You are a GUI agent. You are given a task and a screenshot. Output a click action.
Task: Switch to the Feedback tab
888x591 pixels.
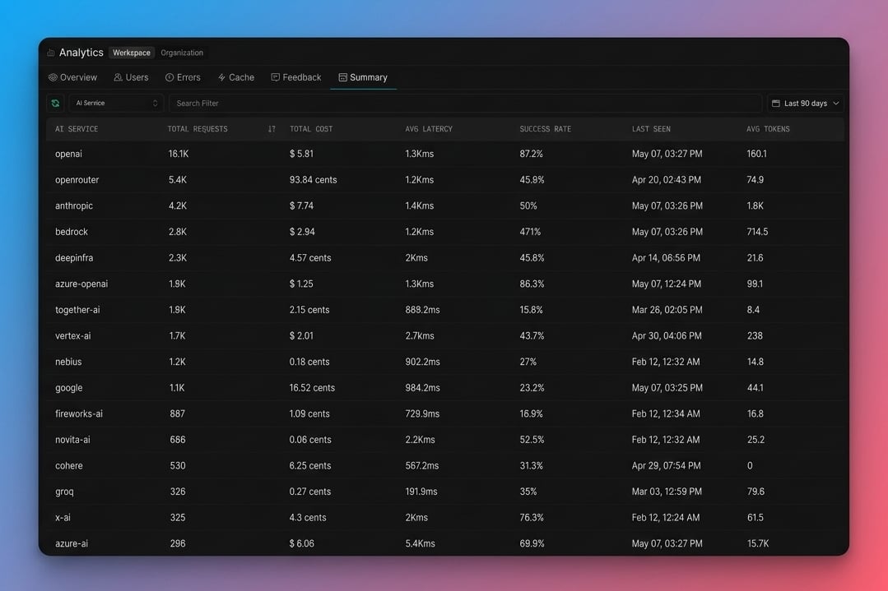tap(296, 77)
